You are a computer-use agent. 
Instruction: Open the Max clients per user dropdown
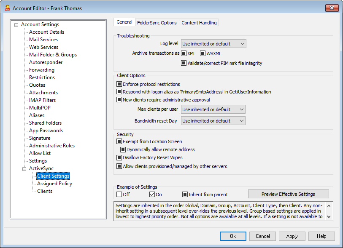pos(213,109)
